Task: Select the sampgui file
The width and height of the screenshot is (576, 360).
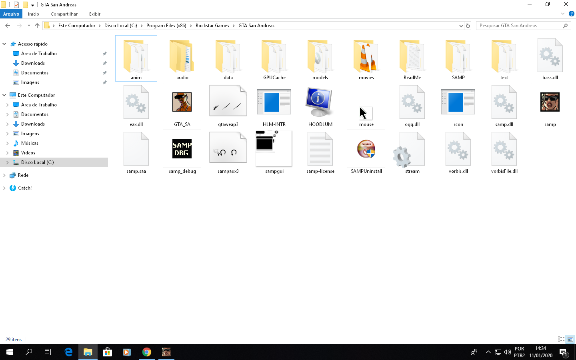Action: (x=274, y=152)
